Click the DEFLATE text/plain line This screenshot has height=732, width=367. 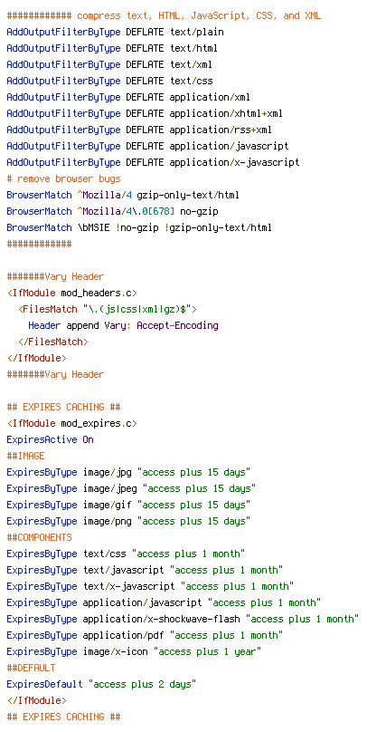(x=115, y=33)
